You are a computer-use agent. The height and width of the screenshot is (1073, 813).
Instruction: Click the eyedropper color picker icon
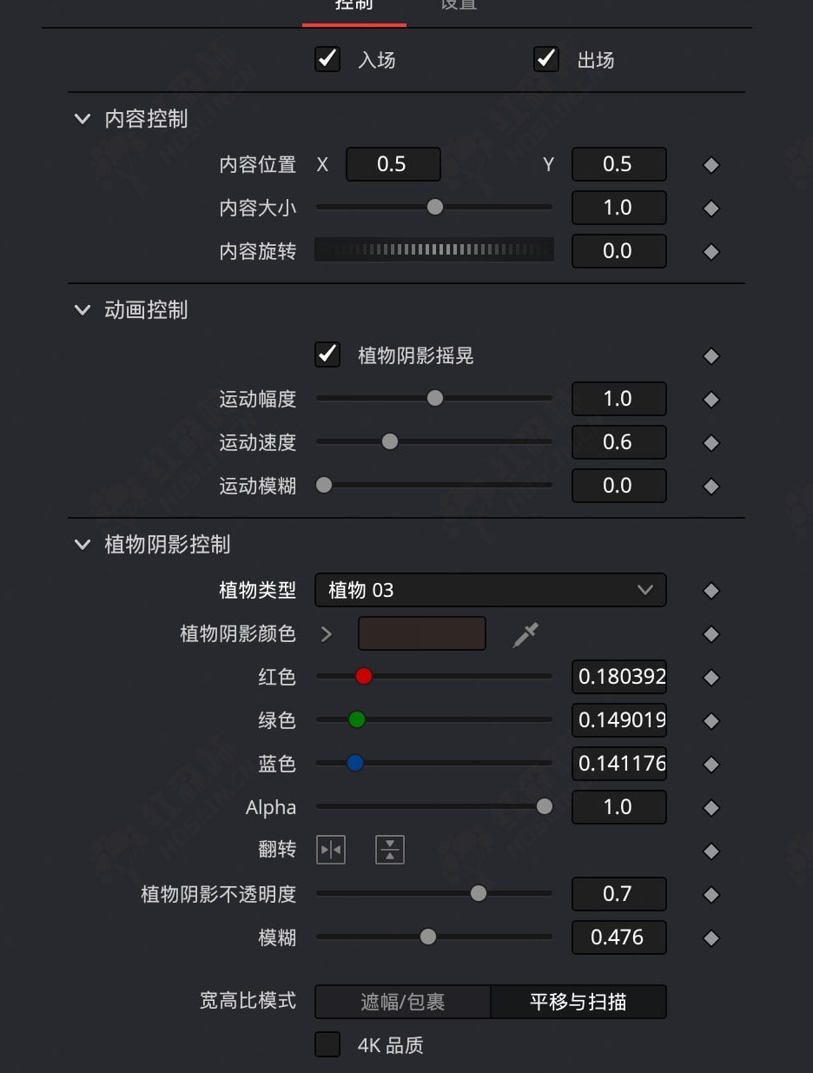point(525,634)
